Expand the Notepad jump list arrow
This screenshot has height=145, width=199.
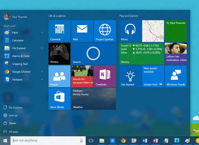click(42, 79)
